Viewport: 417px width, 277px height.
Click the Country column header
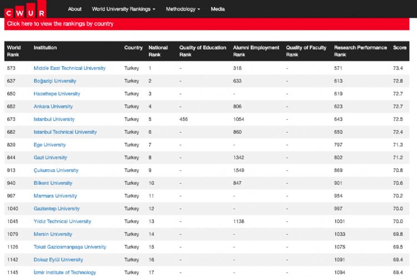133,48
